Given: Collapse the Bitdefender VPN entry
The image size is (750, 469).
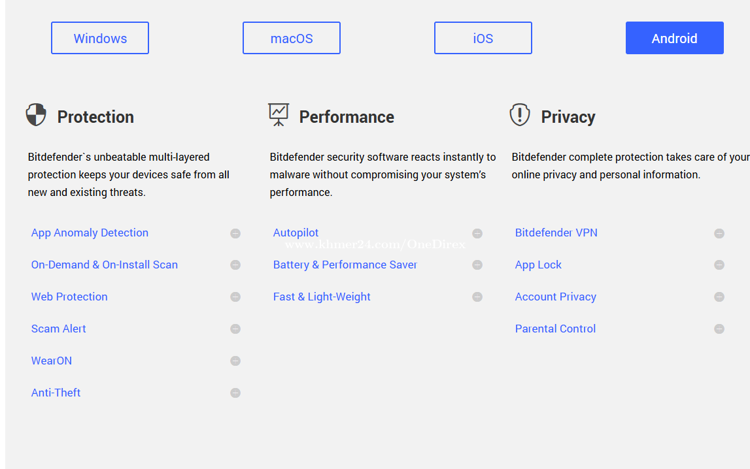Looking at the screenshot, I should 719,233.
